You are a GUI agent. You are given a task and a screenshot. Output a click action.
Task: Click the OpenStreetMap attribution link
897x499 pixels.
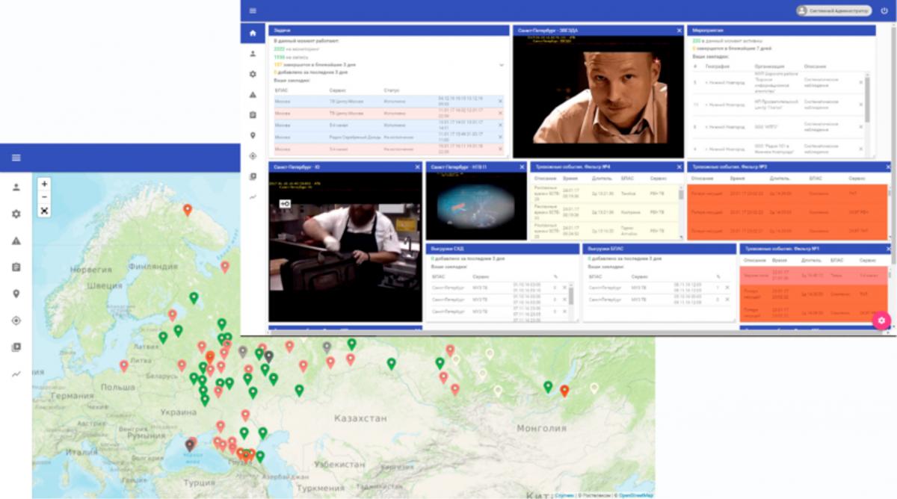[x=635, y=495]
